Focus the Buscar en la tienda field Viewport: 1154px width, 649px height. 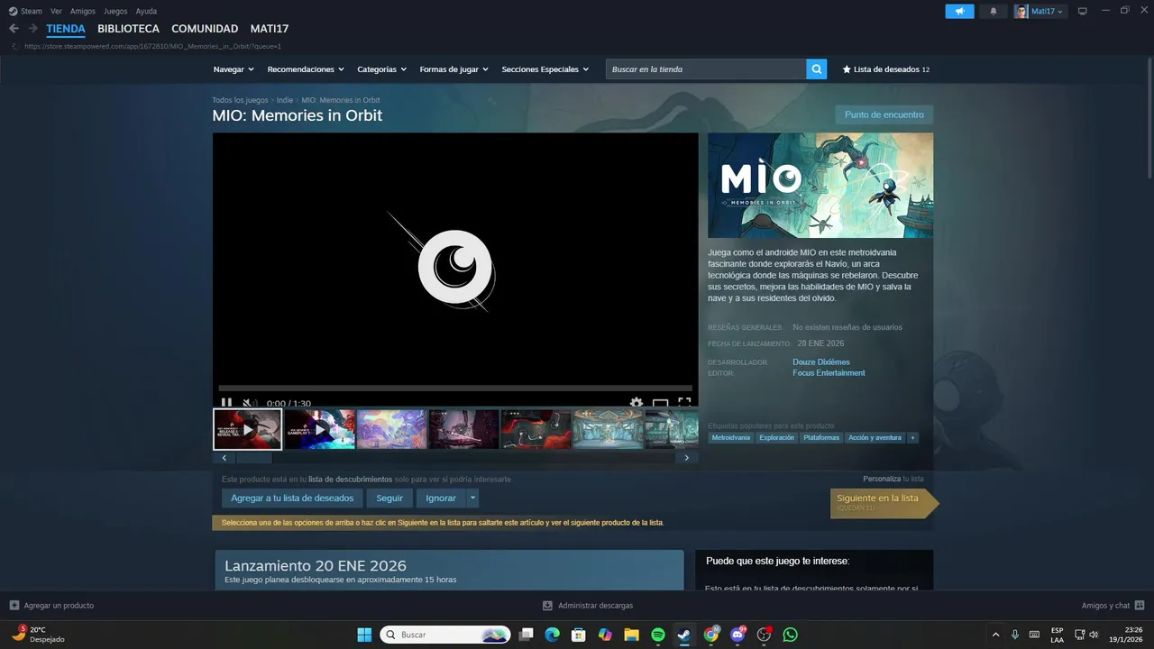[x=706, y=69]
